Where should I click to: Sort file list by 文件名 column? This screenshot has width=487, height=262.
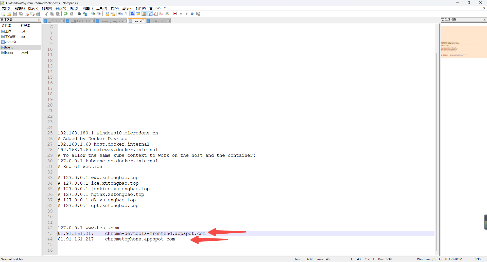pyautogui.click(x=10, y=26)
